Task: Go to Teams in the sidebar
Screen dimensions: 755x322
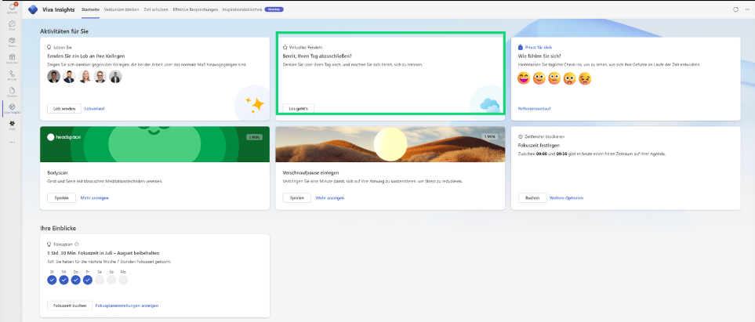Action: pyautogui.click(x=12, y=43)
